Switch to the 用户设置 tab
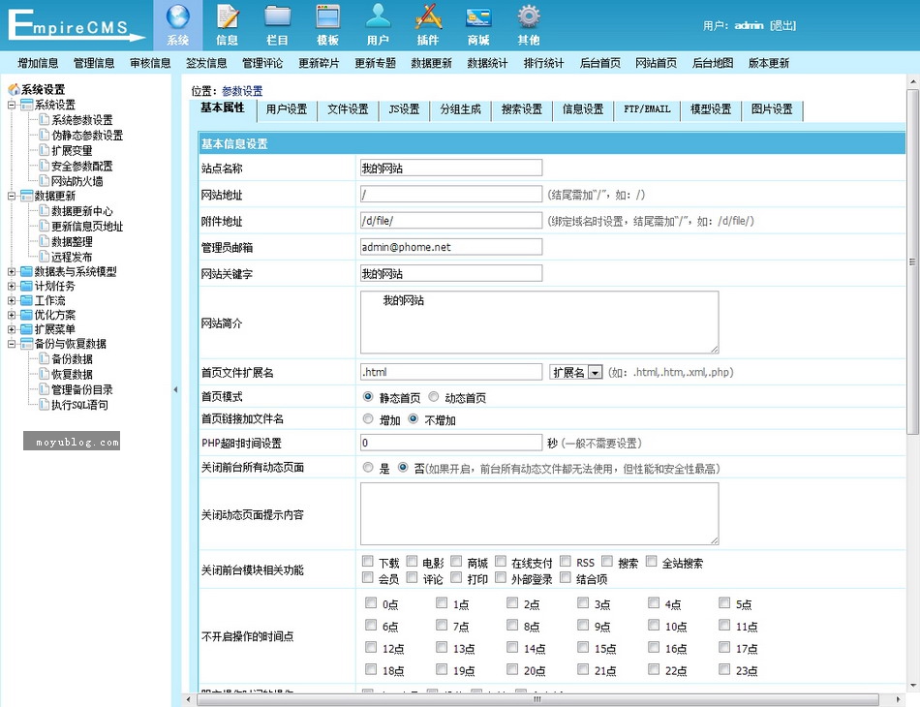The width and height of the screenshot is (920, 707). (x=287, y=109)
